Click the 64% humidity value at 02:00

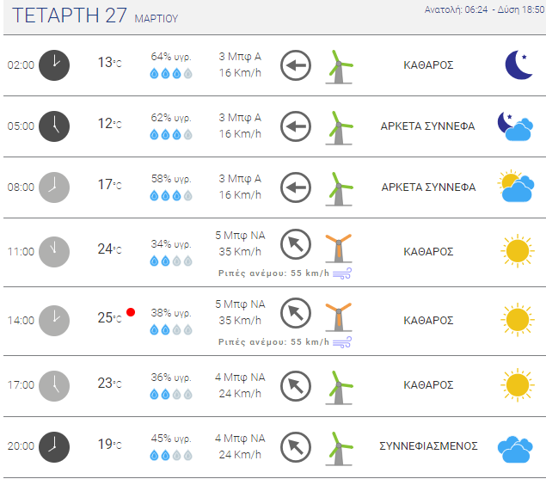click(x=170, y=57)
